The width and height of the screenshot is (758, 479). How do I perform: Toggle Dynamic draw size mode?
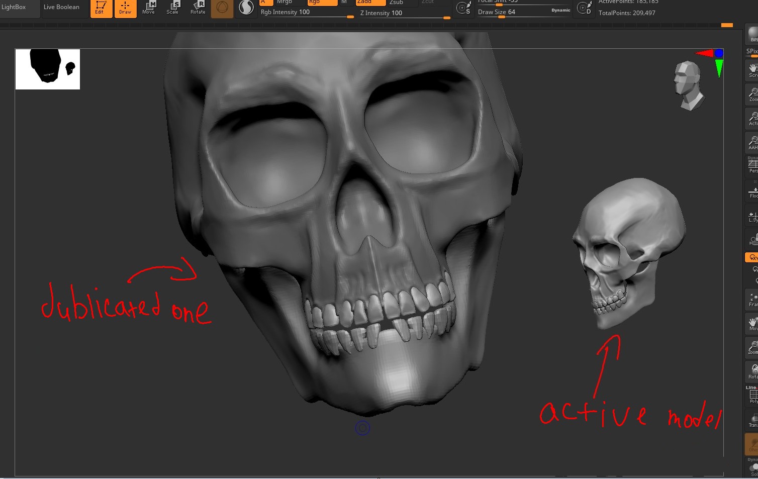click(560, 11)
